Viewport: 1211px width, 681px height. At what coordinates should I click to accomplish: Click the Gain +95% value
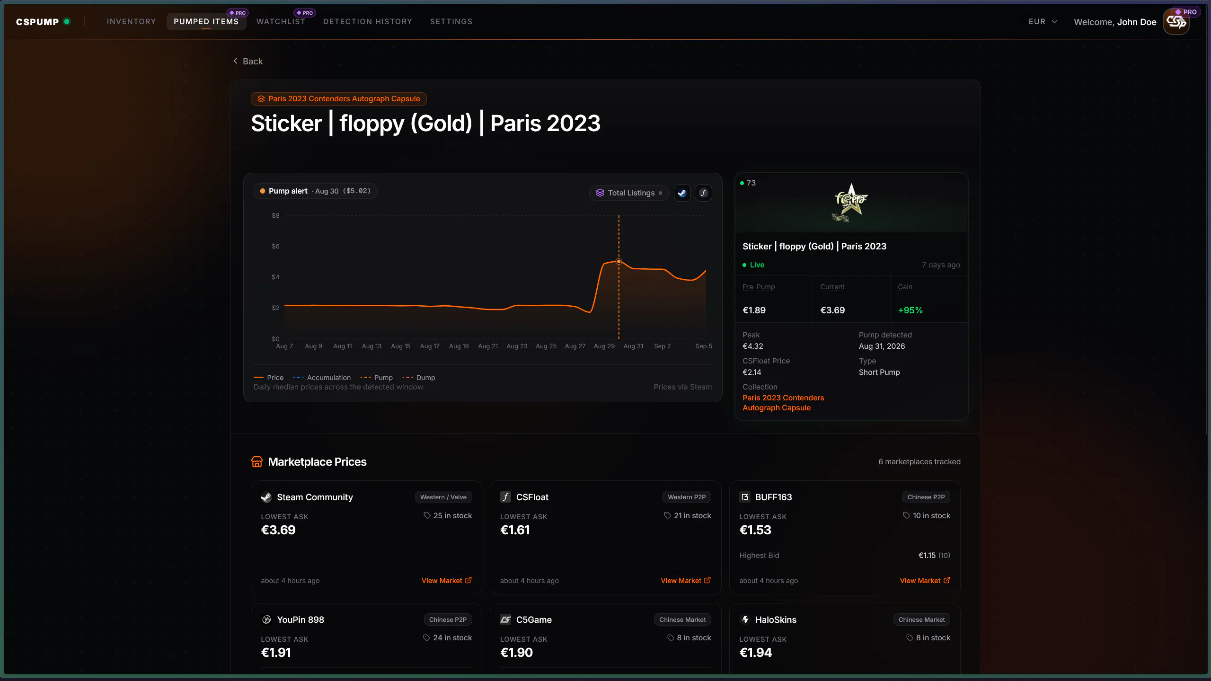point(910,310)
